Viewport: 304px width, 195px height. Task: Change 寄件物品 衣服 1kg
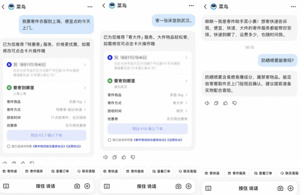click(47, 102)
